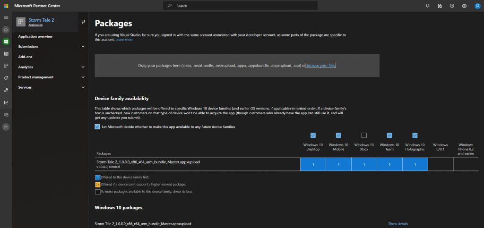Screen dimensions: 484x228
Task: Click the help question mark icon
Action: coord(452,6)
